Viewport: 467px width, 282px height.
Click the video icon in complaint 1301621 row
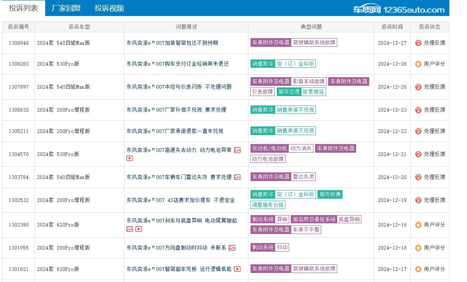tap(237, 269)
